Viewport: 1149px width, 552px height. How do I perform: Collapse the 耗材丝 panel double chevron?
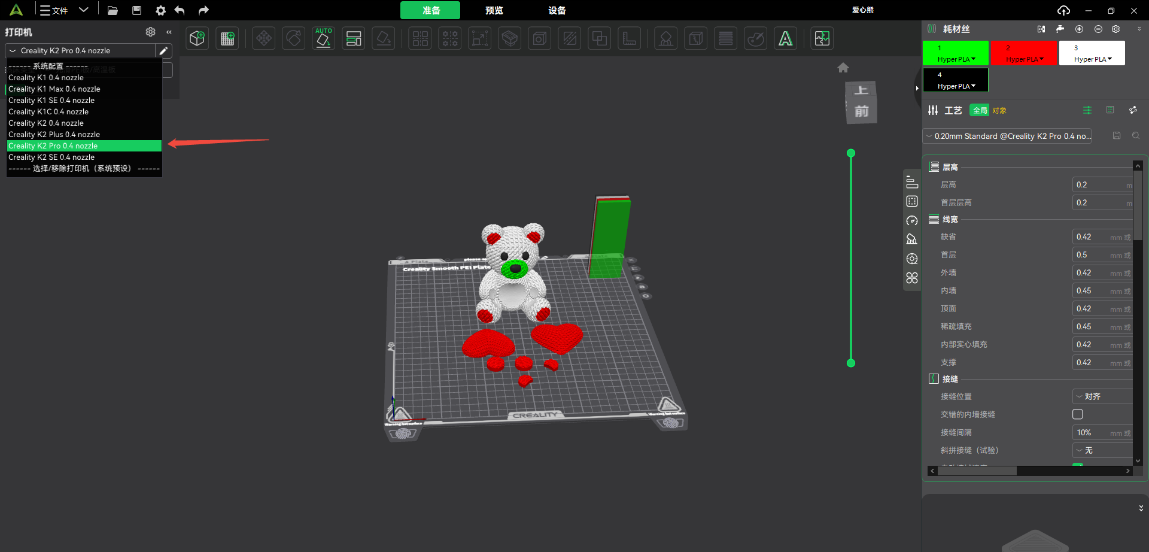1139,29
